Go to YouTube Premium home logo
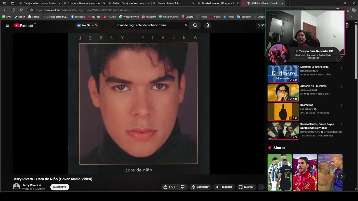 24,25
